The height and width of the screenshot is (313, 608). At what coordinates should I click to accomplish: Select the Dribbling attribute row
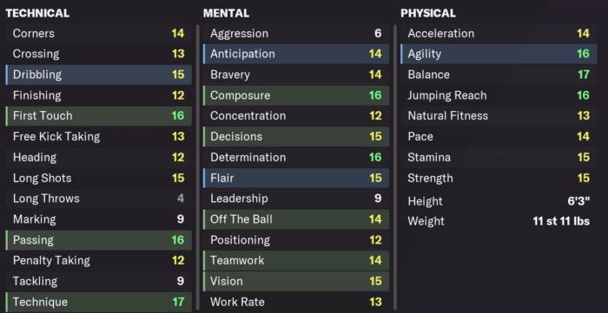coord(98,75)
